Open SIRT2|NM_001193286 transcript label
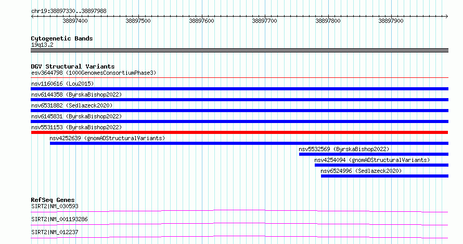The width and height of the screenshot is (463, 244). click(x=59, y=219)
